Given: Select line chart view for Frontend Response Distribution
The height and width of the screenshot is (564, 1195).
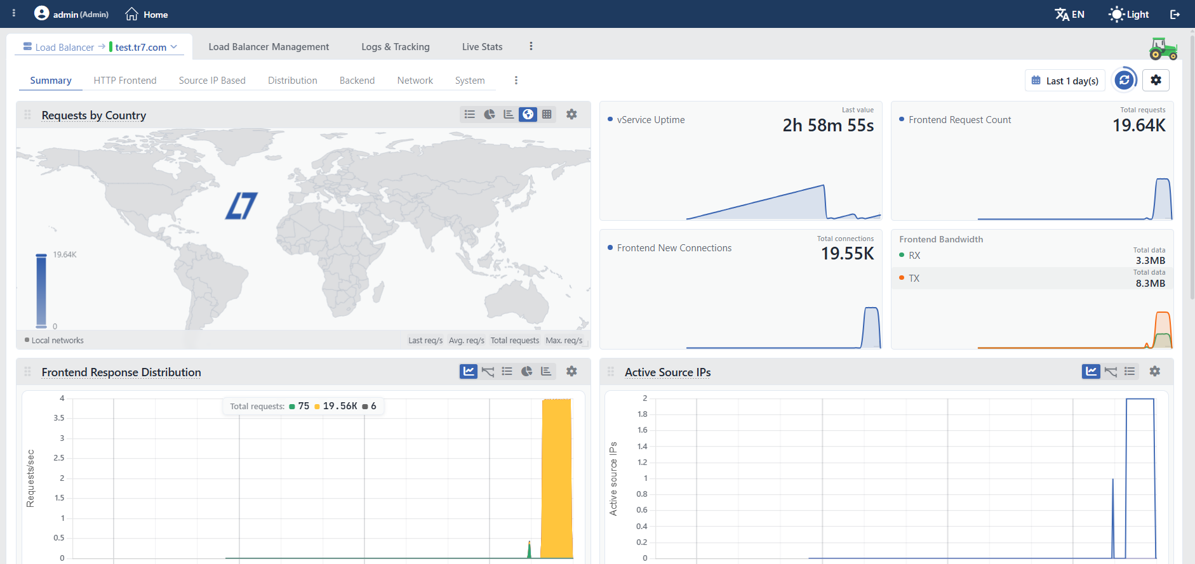Looking at the screenshot, I should click(x=469, y=371).
